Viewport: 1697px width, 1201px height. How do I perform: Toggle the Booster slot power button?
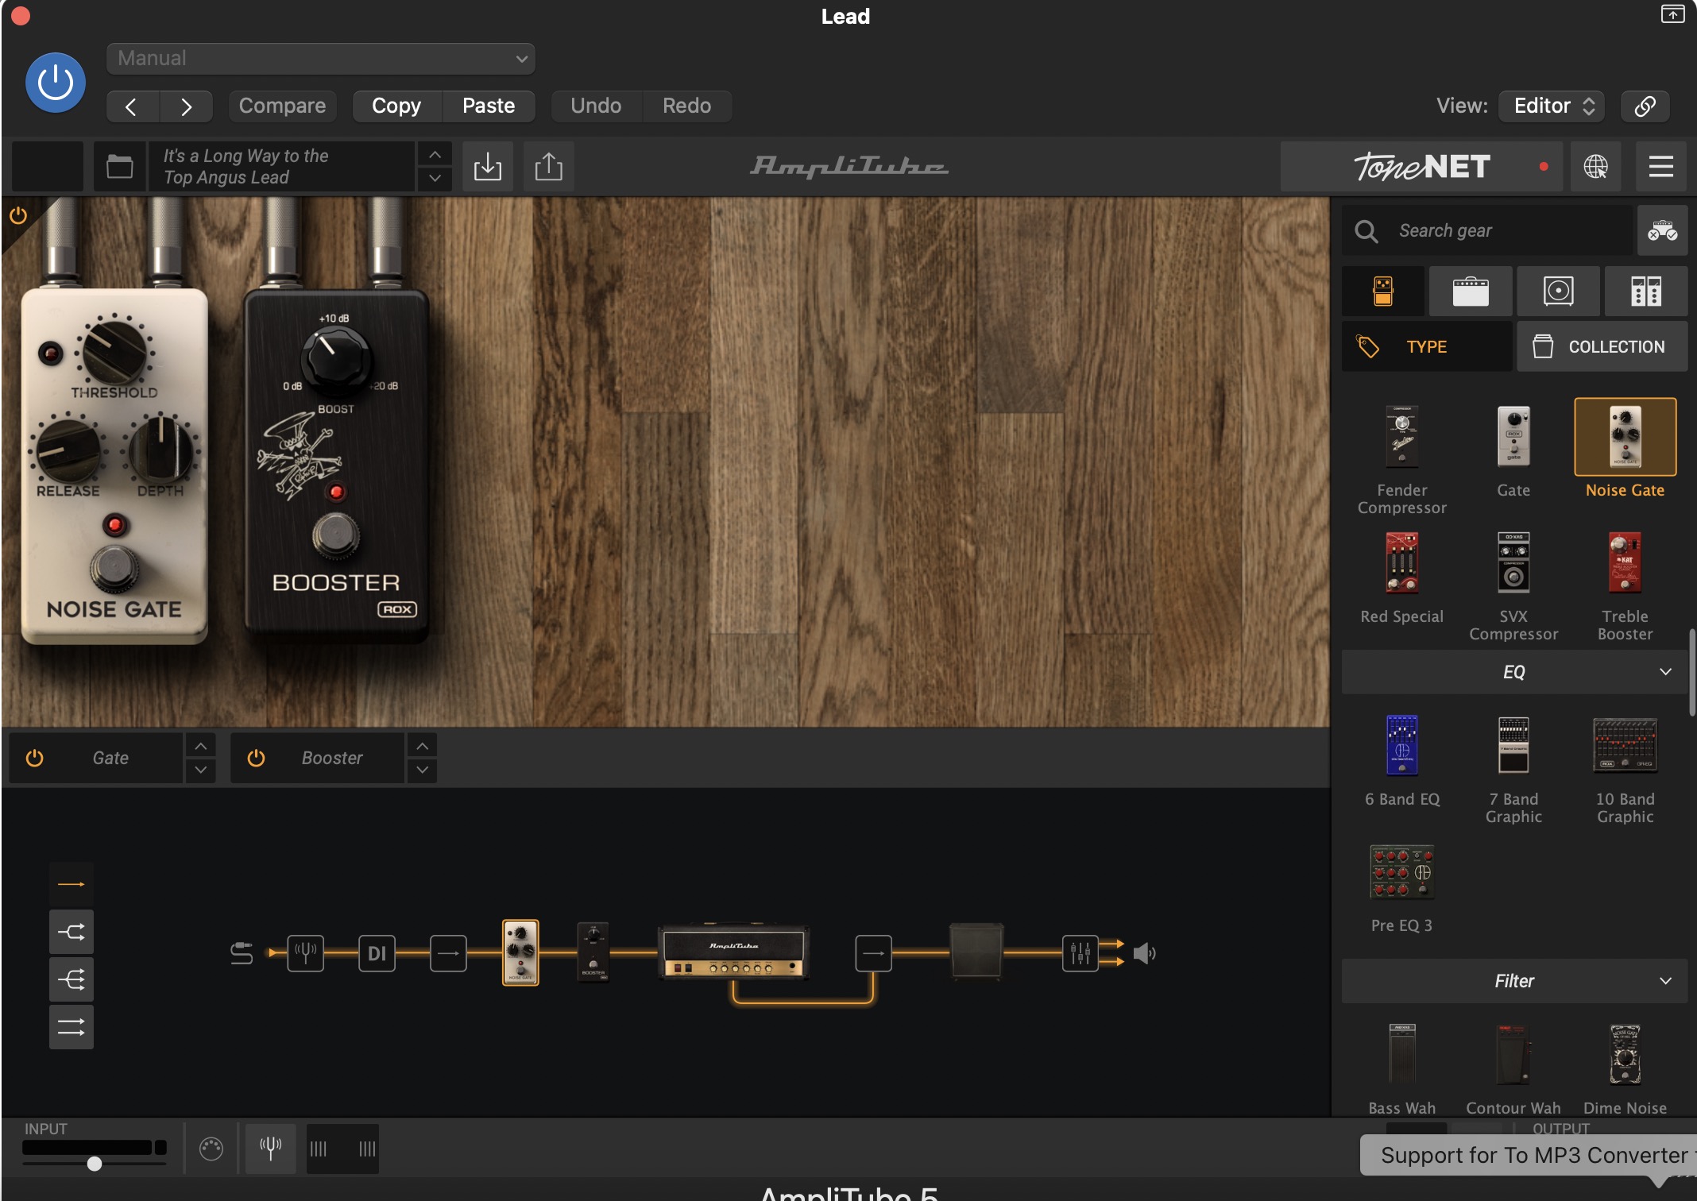(x=256, y=758)
